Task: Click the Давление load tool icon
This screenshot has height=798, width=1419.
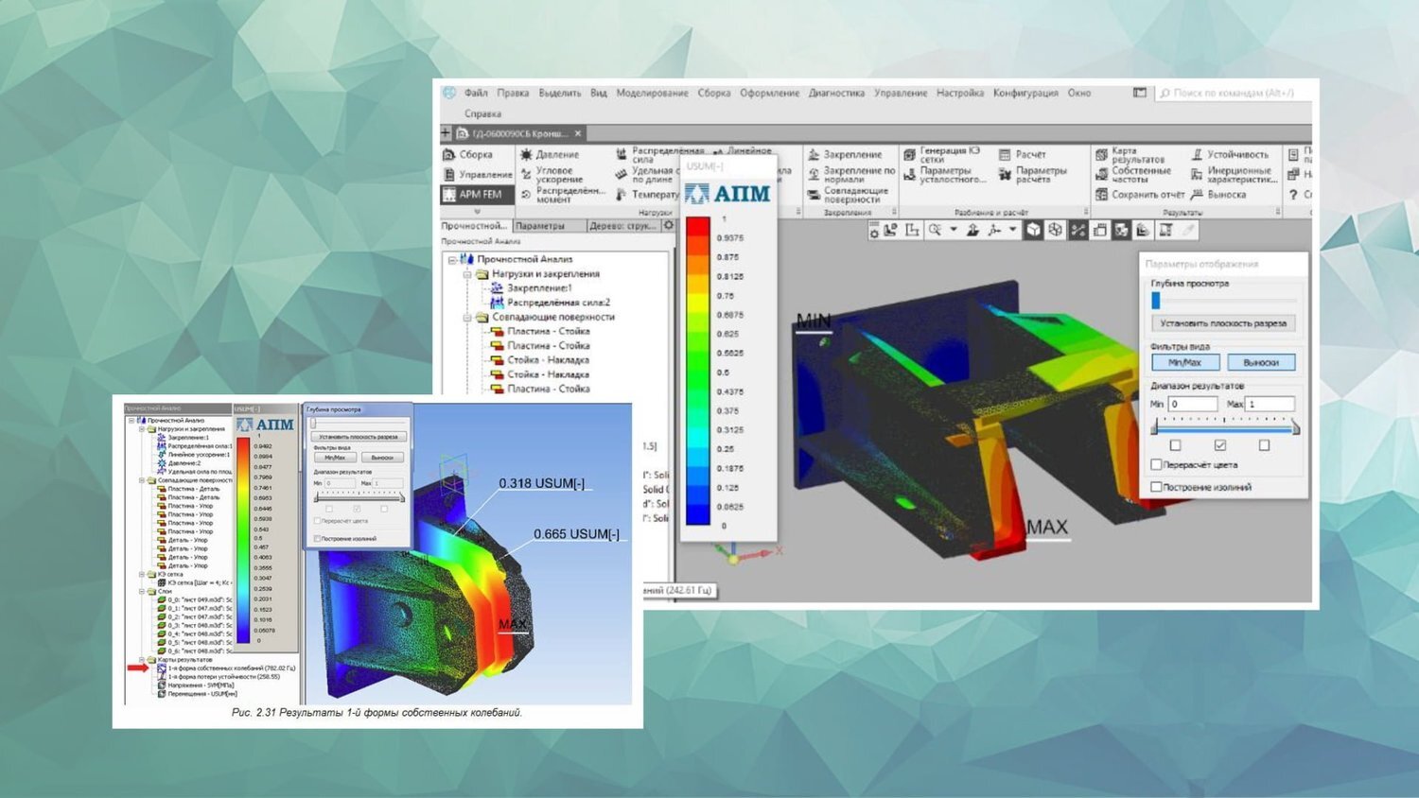Action: coord(527,154)
